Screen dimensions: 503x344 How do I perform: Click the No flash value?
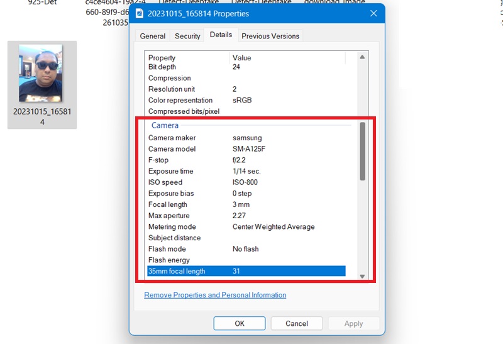pos(245,249)
